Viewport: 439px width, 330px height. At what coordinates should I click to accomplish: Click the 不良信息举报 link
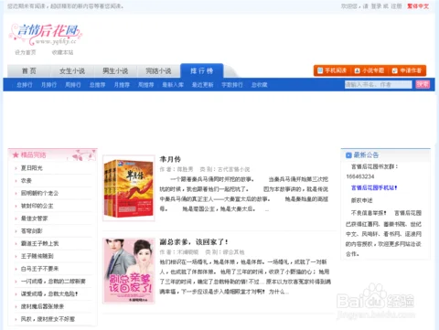coord(369,213)
